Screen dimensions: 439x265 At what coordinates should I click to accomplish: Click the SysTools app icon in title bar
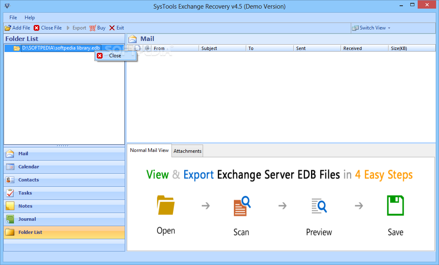click(7, 6)
